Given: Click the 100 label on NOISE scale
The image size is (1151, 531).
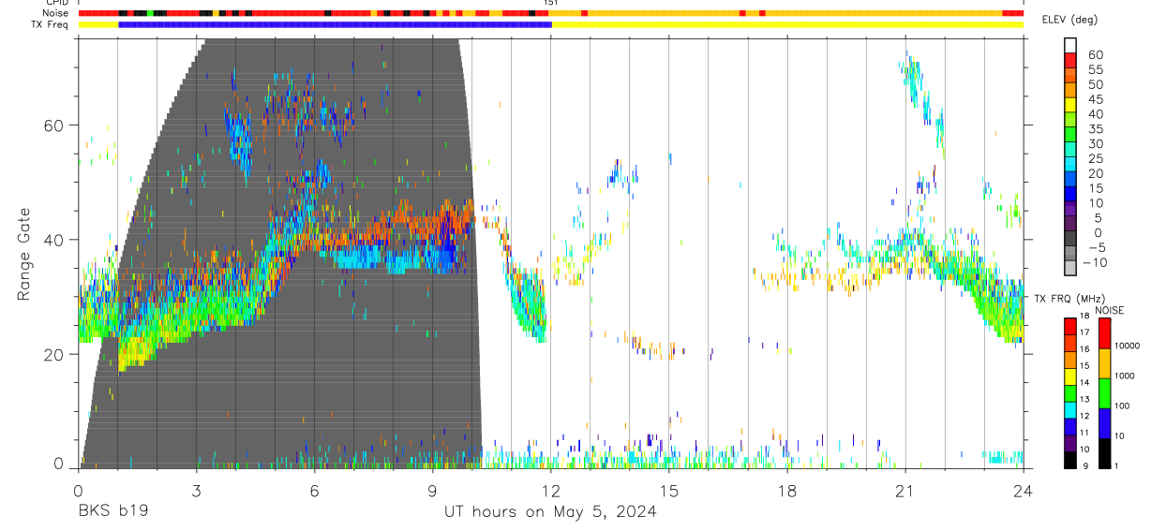Looking at the screenshot, I should [x=1123, y=406].
